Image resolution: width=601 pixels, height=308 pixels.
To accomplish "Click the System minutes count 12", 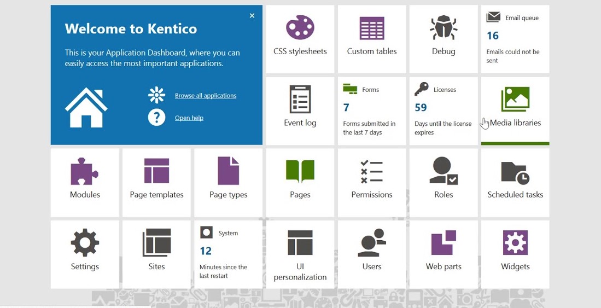I will tap(206, 251).
